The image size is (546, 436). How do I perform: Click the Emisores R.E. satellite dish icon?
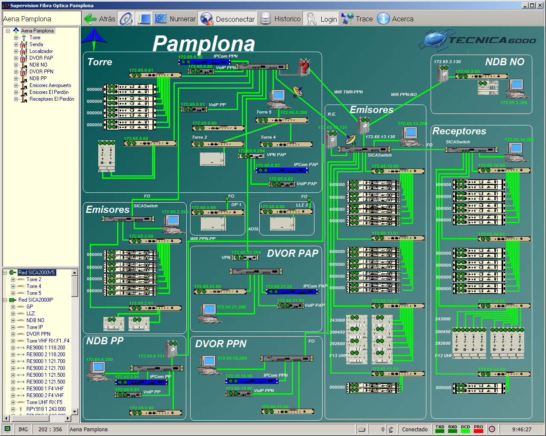pyautogui.click(x=350, y=140)
